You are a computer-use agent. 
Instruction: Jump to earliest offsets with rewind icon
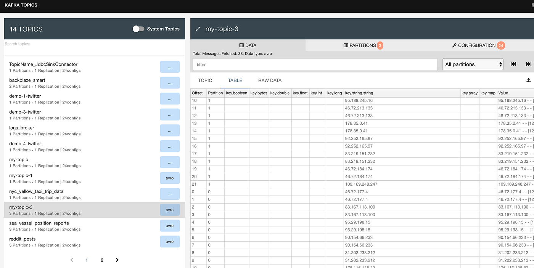(x=513, y=64)
